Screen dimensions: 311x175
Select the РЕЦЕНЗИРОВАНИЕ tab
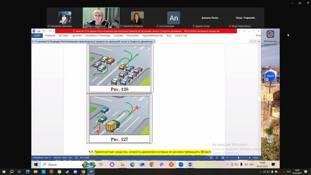152,35
